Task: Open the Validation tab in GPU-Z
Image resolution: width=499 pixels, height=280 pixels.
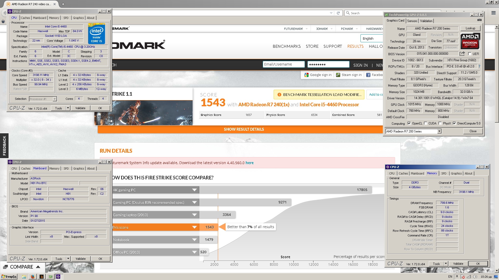Action: pyautogui.click(x=426, y=21)
